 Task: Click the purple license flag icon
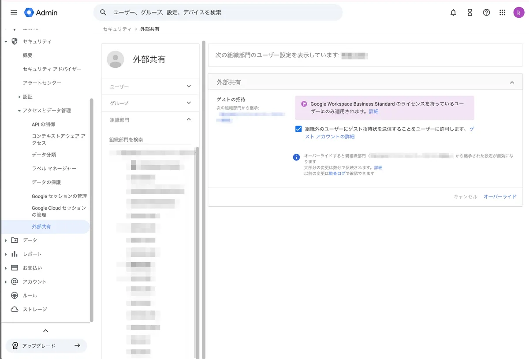[x=304, y=104]
